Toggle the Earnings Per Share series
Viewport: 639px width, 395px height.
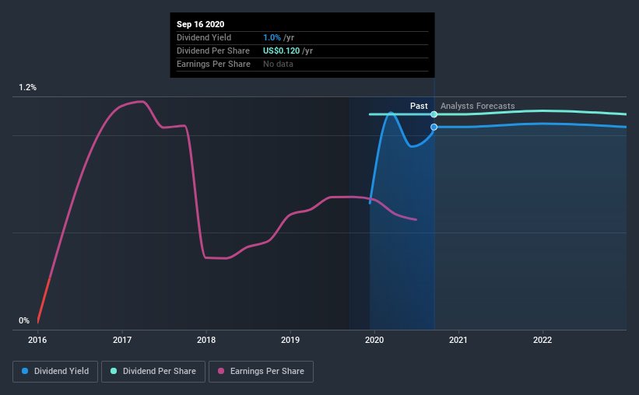[x=261, y=372]
